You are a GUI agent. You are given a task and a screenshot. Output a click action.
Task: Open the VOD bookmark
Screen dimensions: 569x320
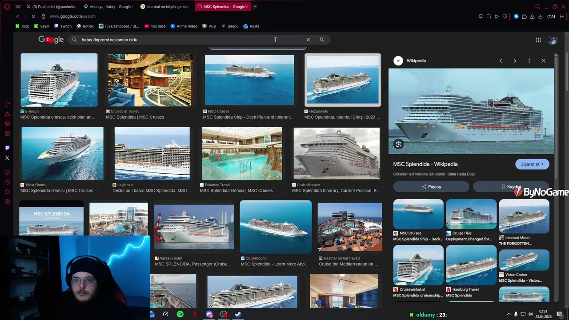point(209,26)
